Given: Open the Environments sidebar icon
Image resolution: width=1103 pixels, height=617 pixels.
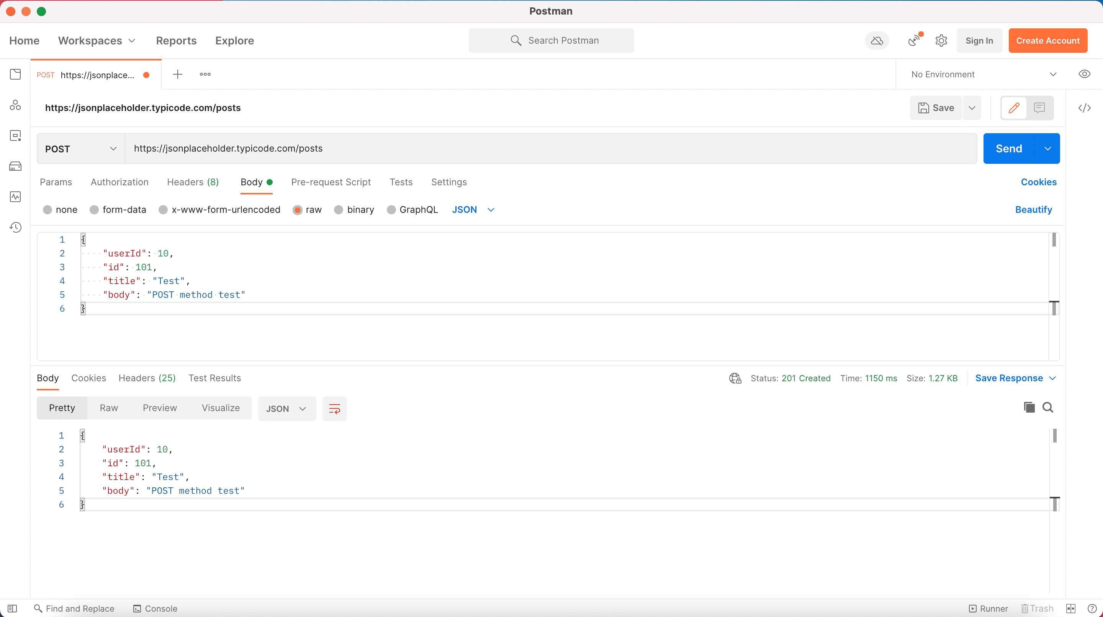Looking at the screenshot, I should tap(15, 135).
